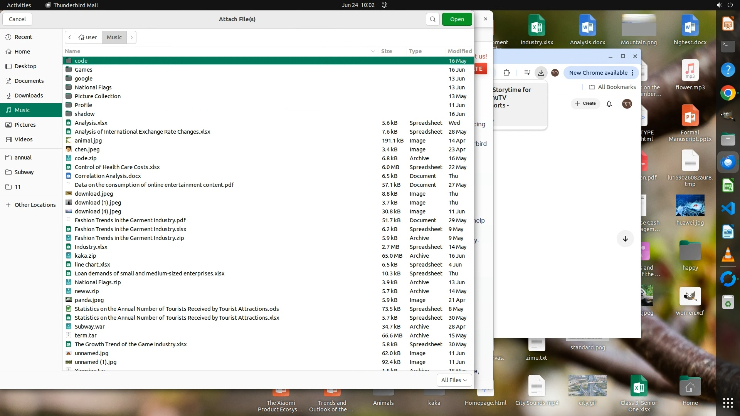The image size is (740, 416).
Task: Open Visual Studio Code from dock
Action: [x=728, y=208]
